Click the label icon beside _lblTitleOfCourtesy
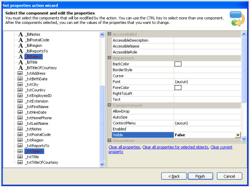Viewport: 250px width, 187px height. tap(21, 68)
